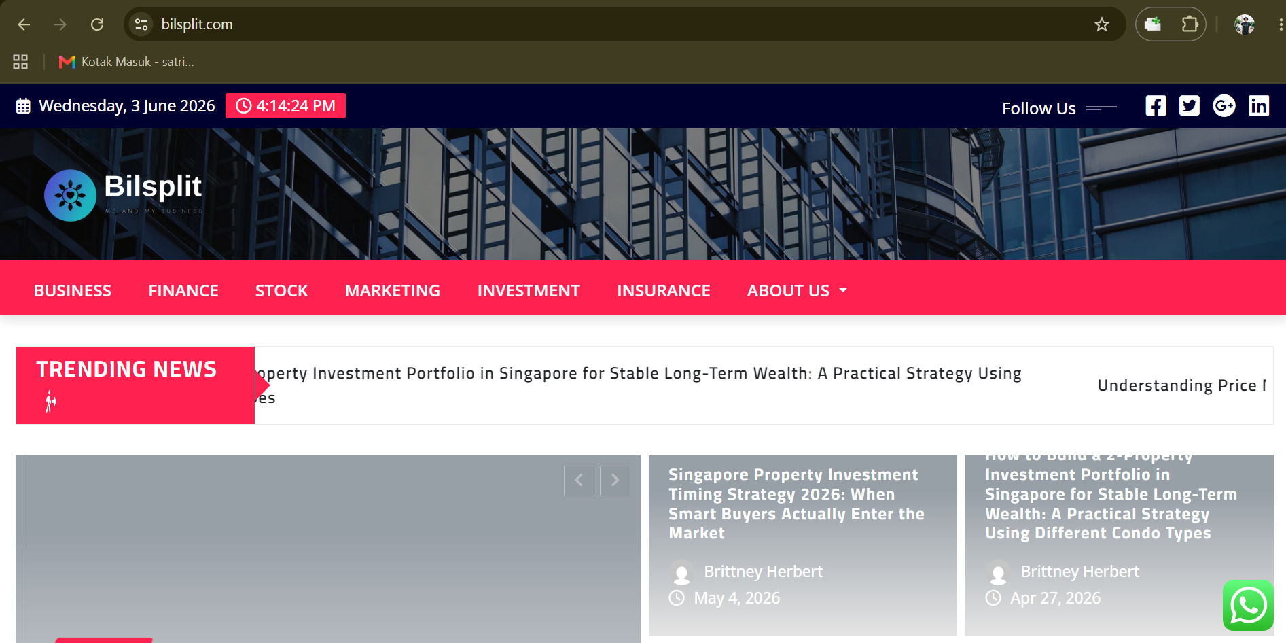Go to the Investment section
Viewport: 1286px width, 643px height.
coord(529,290)
